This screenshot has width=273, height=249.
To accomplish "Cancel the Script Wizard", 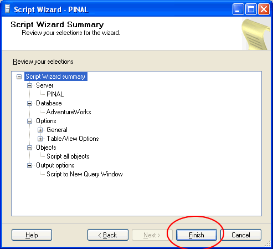I will 241,235.
